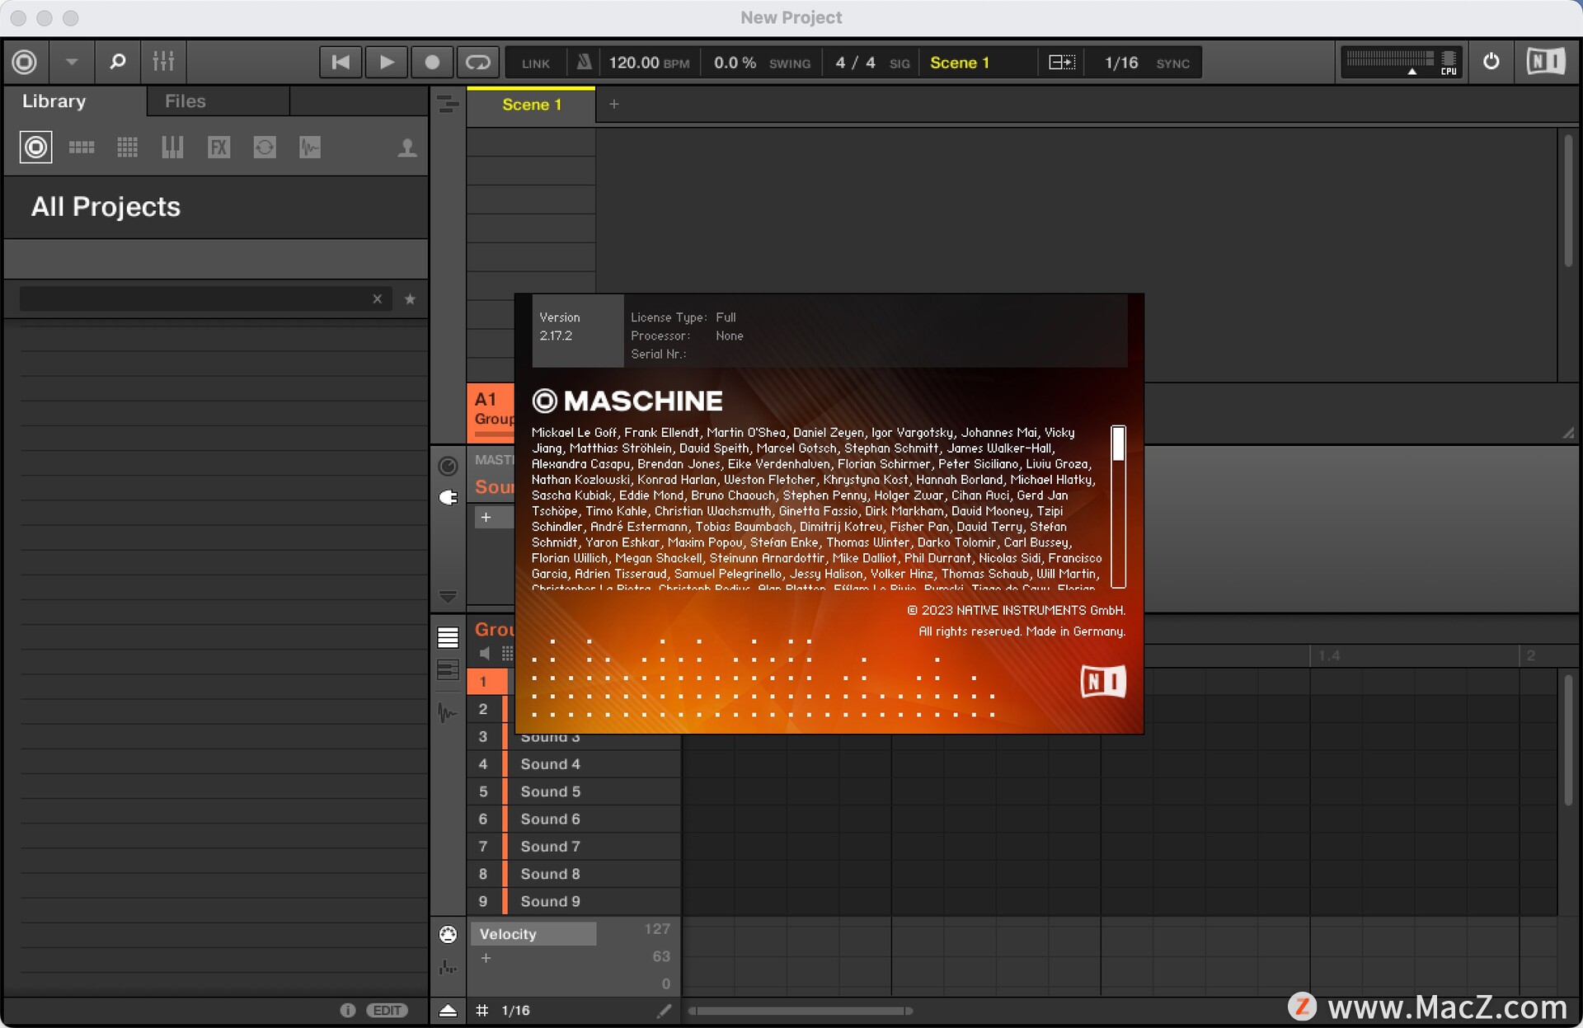Image resolution: width=1583 pixels, height=1028 pixels.
Task: Open the channel mixer view icon
Action: (162, 62)
